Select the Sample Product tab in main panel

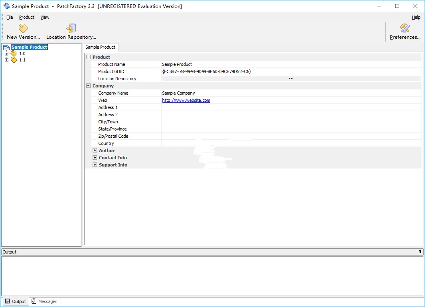coord(100,47)
